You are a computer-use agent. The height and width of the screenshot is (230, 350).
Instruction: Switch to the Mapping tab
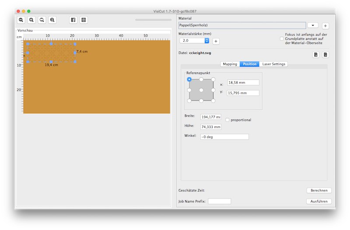[x=230, y=64]
